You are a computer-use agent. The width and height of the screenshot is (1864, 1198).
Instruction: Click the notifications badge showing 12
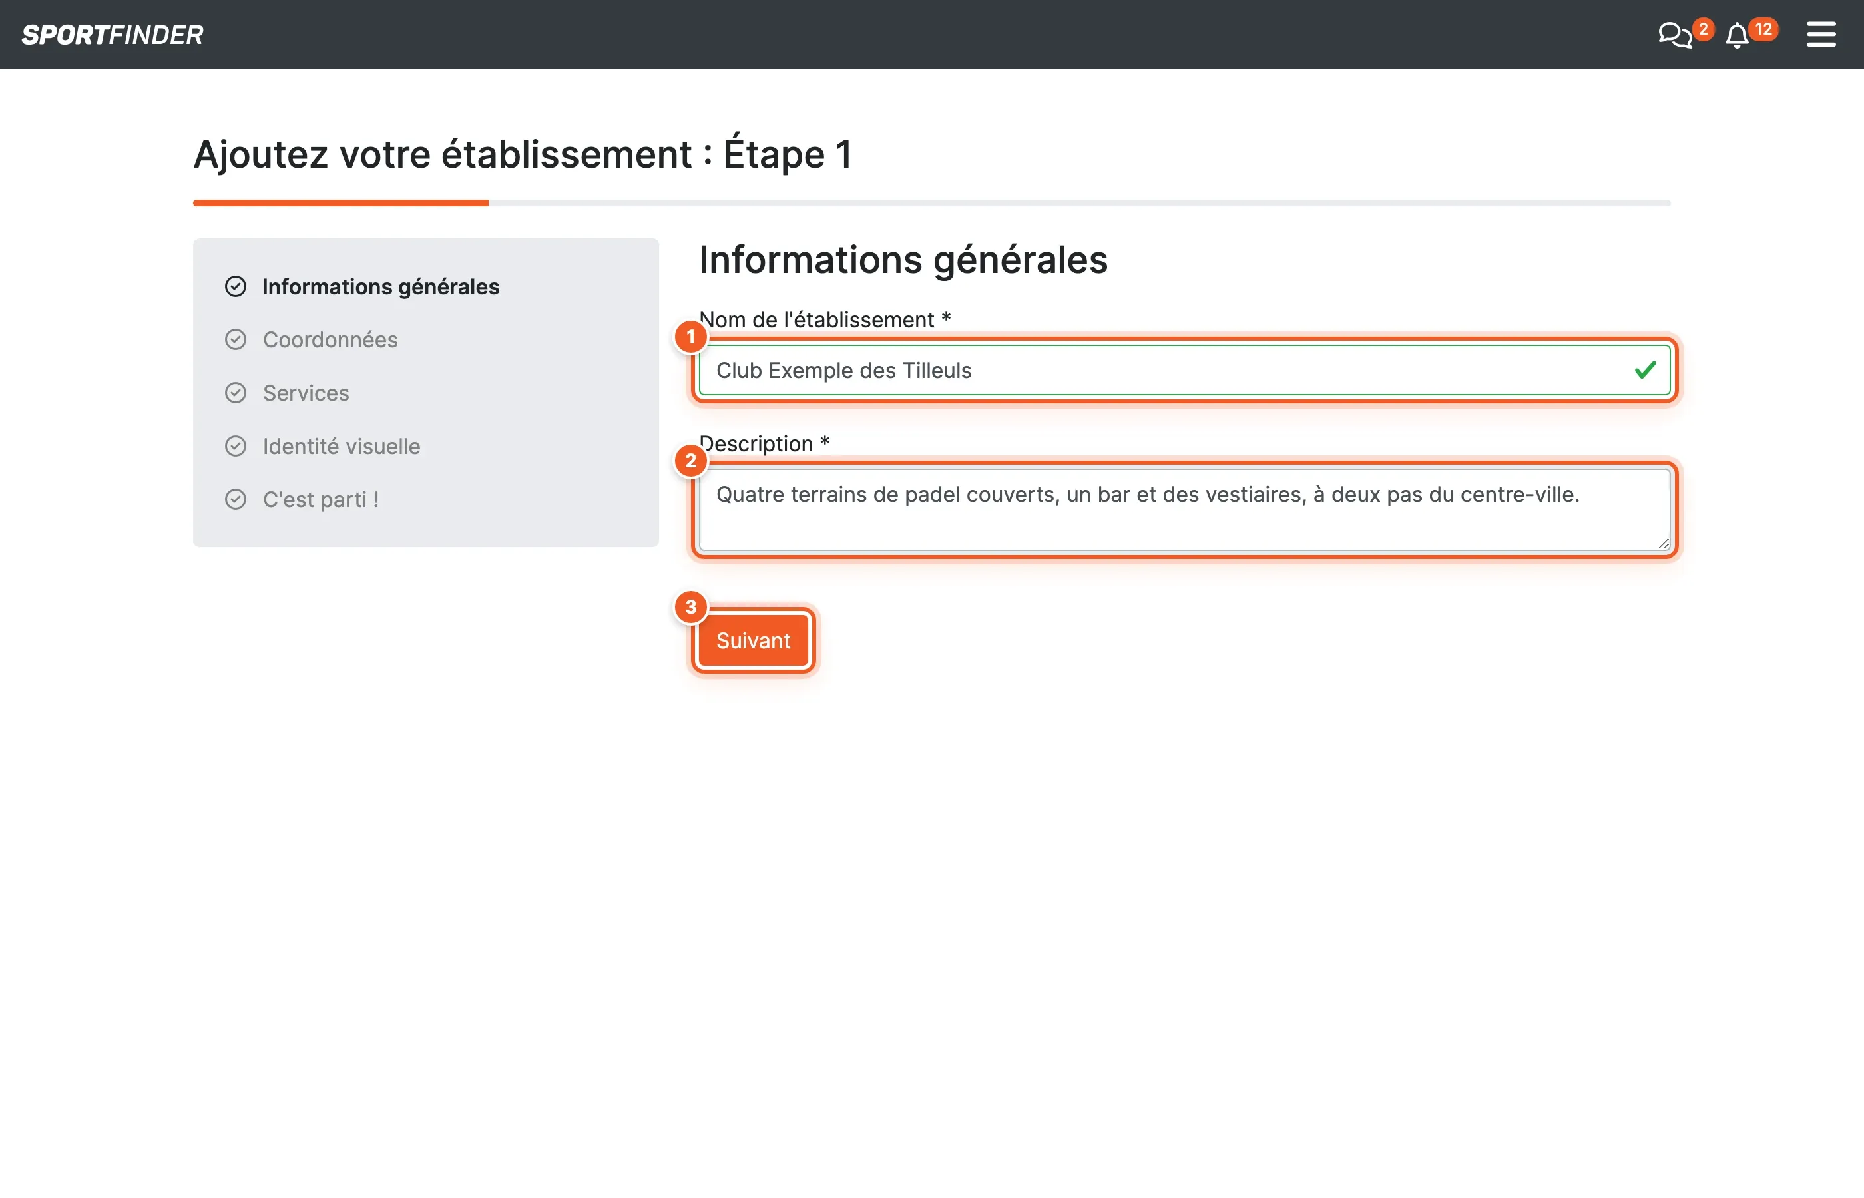(x=1763, y=29)
